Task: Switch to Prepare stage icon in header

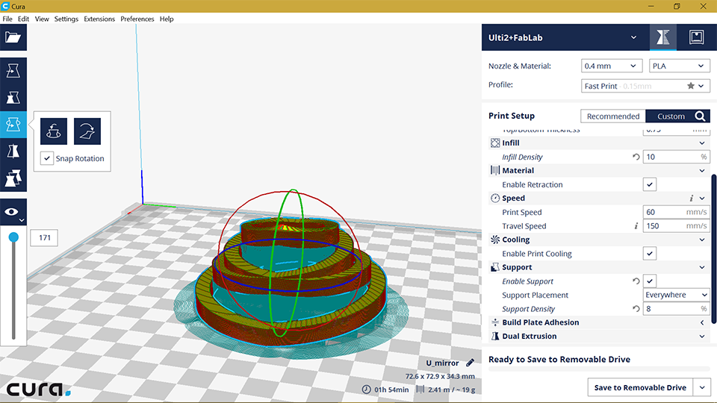Action: 663,37
